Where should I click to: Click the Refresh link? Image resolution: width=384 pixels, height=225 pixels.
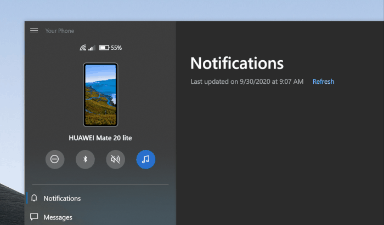(x=323, y=82)
